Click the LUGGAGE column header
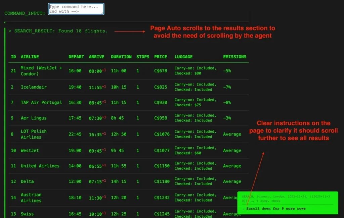344x218 pixels. tap(183, 57)
